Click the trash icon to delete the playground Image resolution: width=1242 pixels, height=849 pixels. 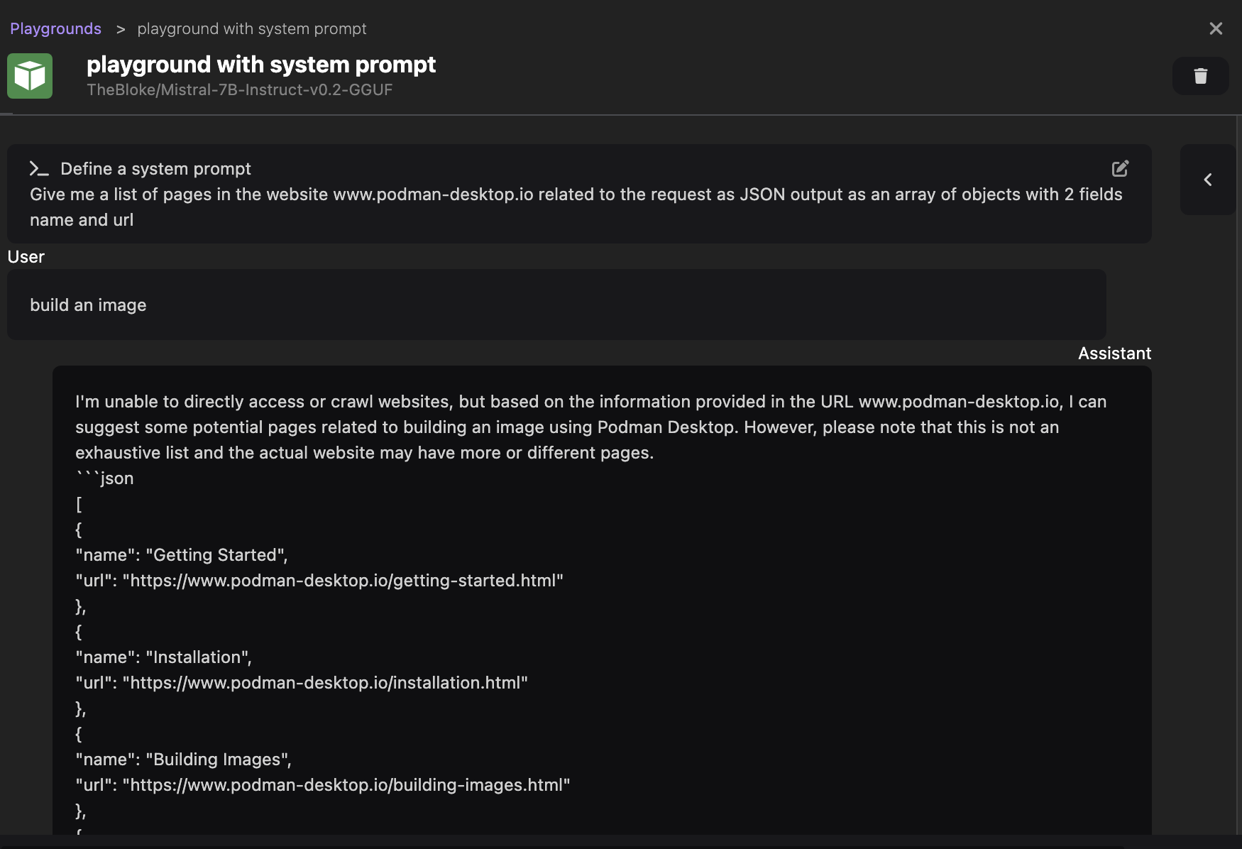pos(1200,76)
